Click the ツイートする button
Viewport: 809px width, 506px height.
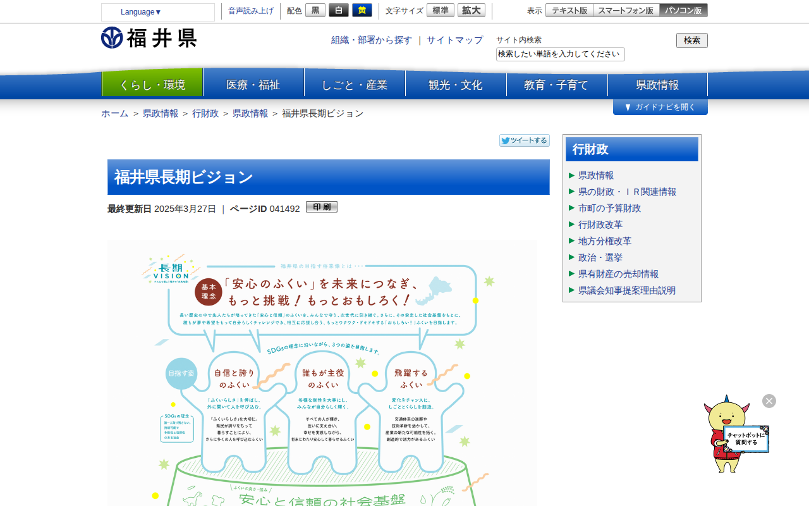pyautogui.click(x=525, y=140)
